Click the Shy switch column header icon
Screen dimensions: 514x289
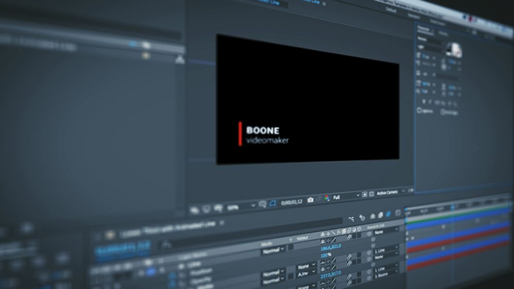pyautogui.click(x=323, y=234)
